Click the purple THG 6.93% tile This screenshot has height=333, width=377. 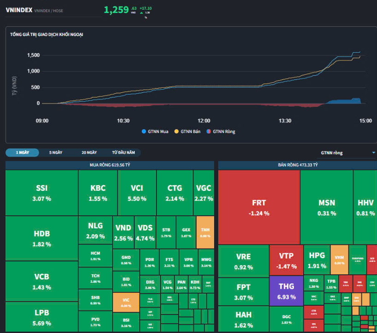click(x=287, y=291)
